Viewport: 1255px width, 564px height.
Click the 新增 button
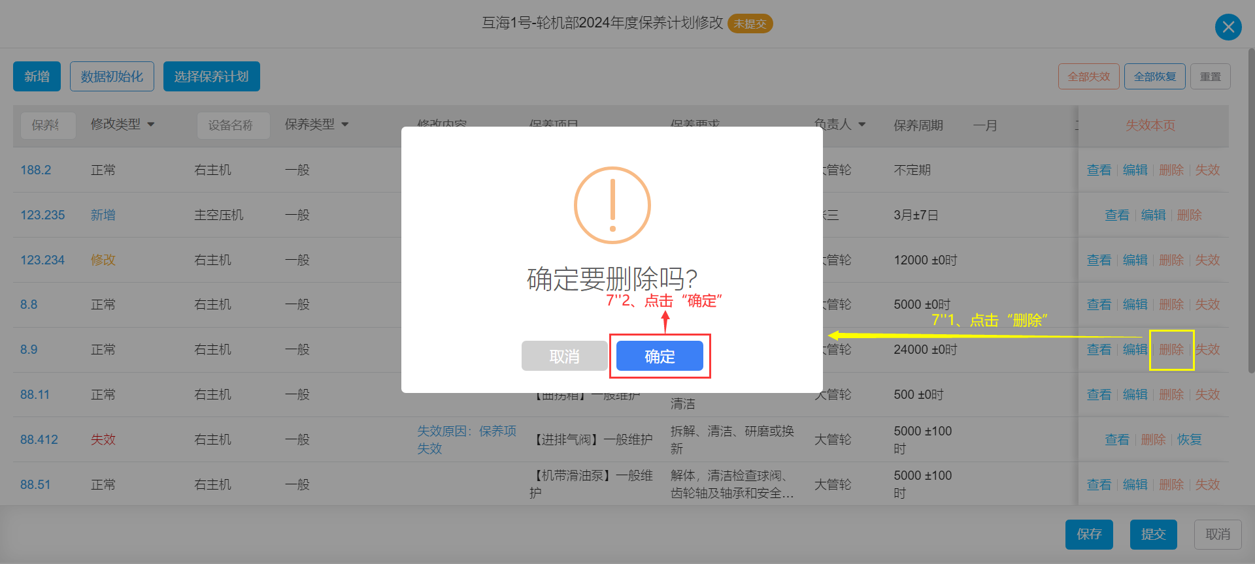coord(37,76)
